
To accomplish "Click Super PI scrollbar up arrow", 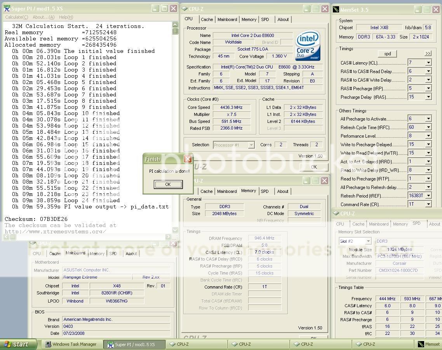I will click(x=175, y=24).
